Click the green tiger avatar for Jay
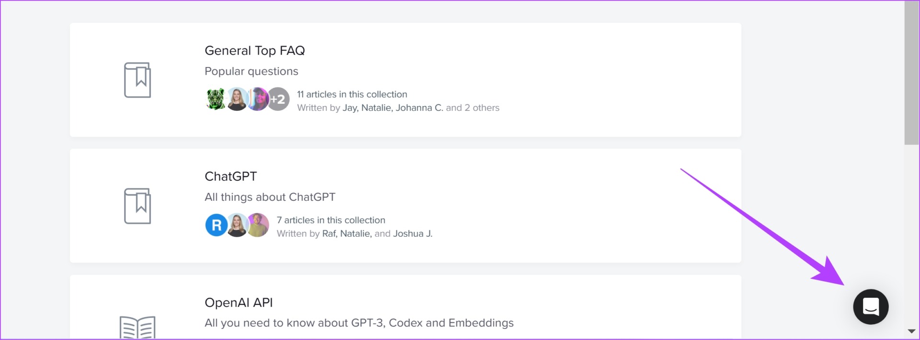This screenshot has height=340, width=920. pos(216,99)
